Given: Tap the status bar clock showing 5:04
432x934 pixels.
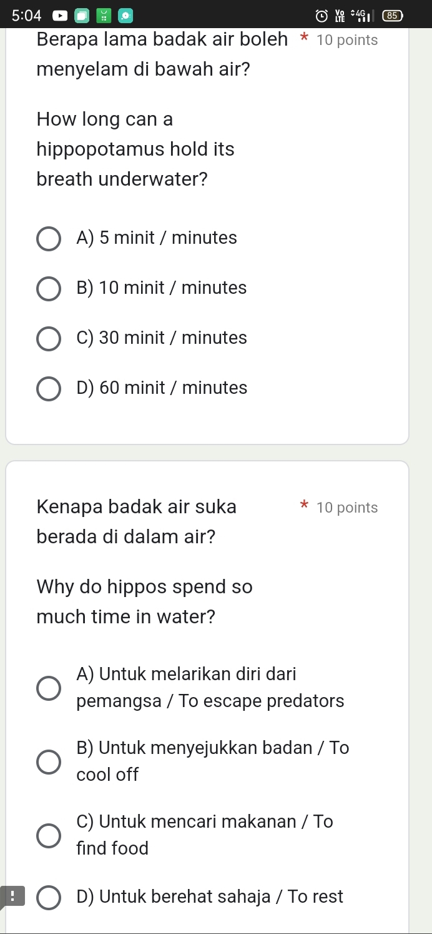Looking at the screenshot, I should point(26,14).
